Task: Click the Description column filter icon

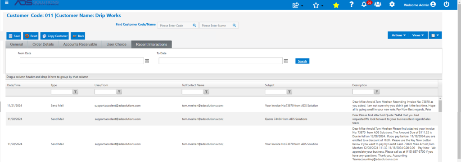Action: click(x=377, y=92)
